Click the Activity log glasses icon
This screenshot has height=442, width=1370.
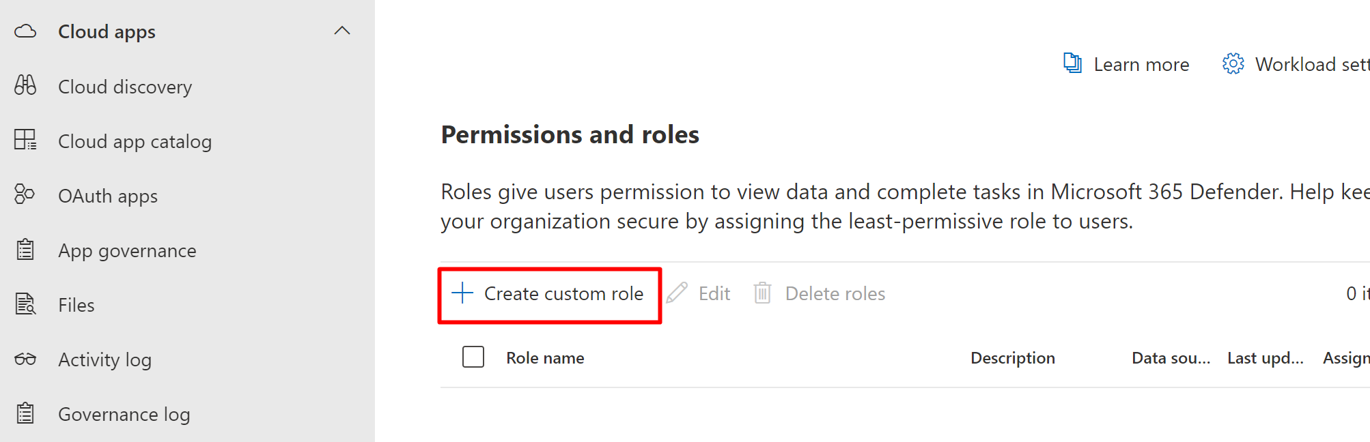tap(25, 359)
